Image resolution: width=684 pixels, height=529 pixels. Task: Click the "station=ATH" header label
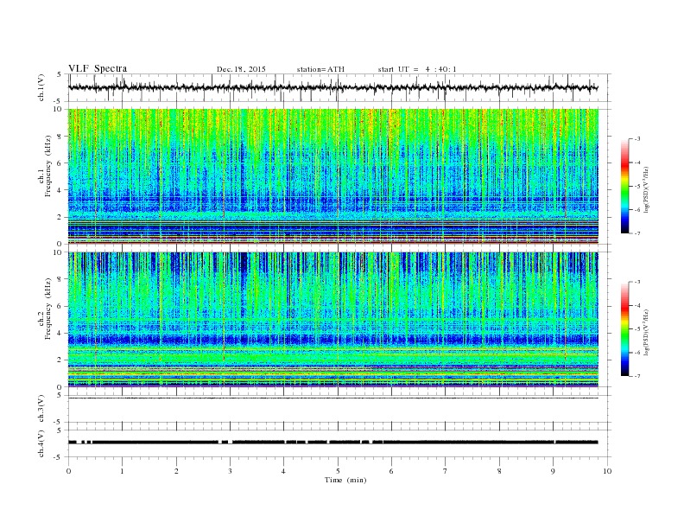click(x=320, y=69)
